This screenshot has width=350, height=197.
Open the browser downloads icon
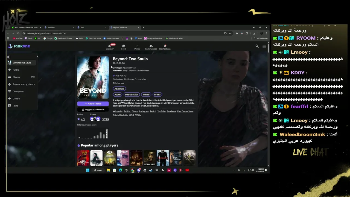pyautogui.click(x=254, y=33)
